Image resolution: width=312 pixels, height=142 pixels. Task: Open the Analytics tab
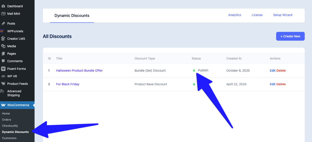tap(235, 15)
